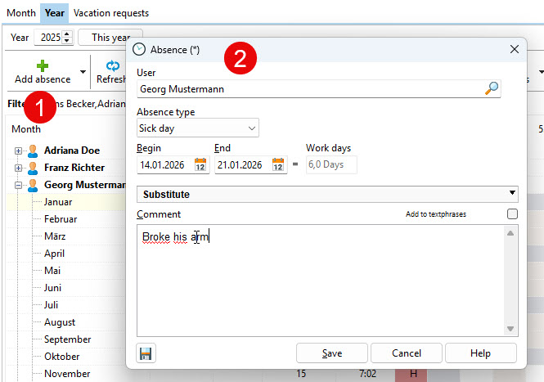Click the Save button

[331, 353]
